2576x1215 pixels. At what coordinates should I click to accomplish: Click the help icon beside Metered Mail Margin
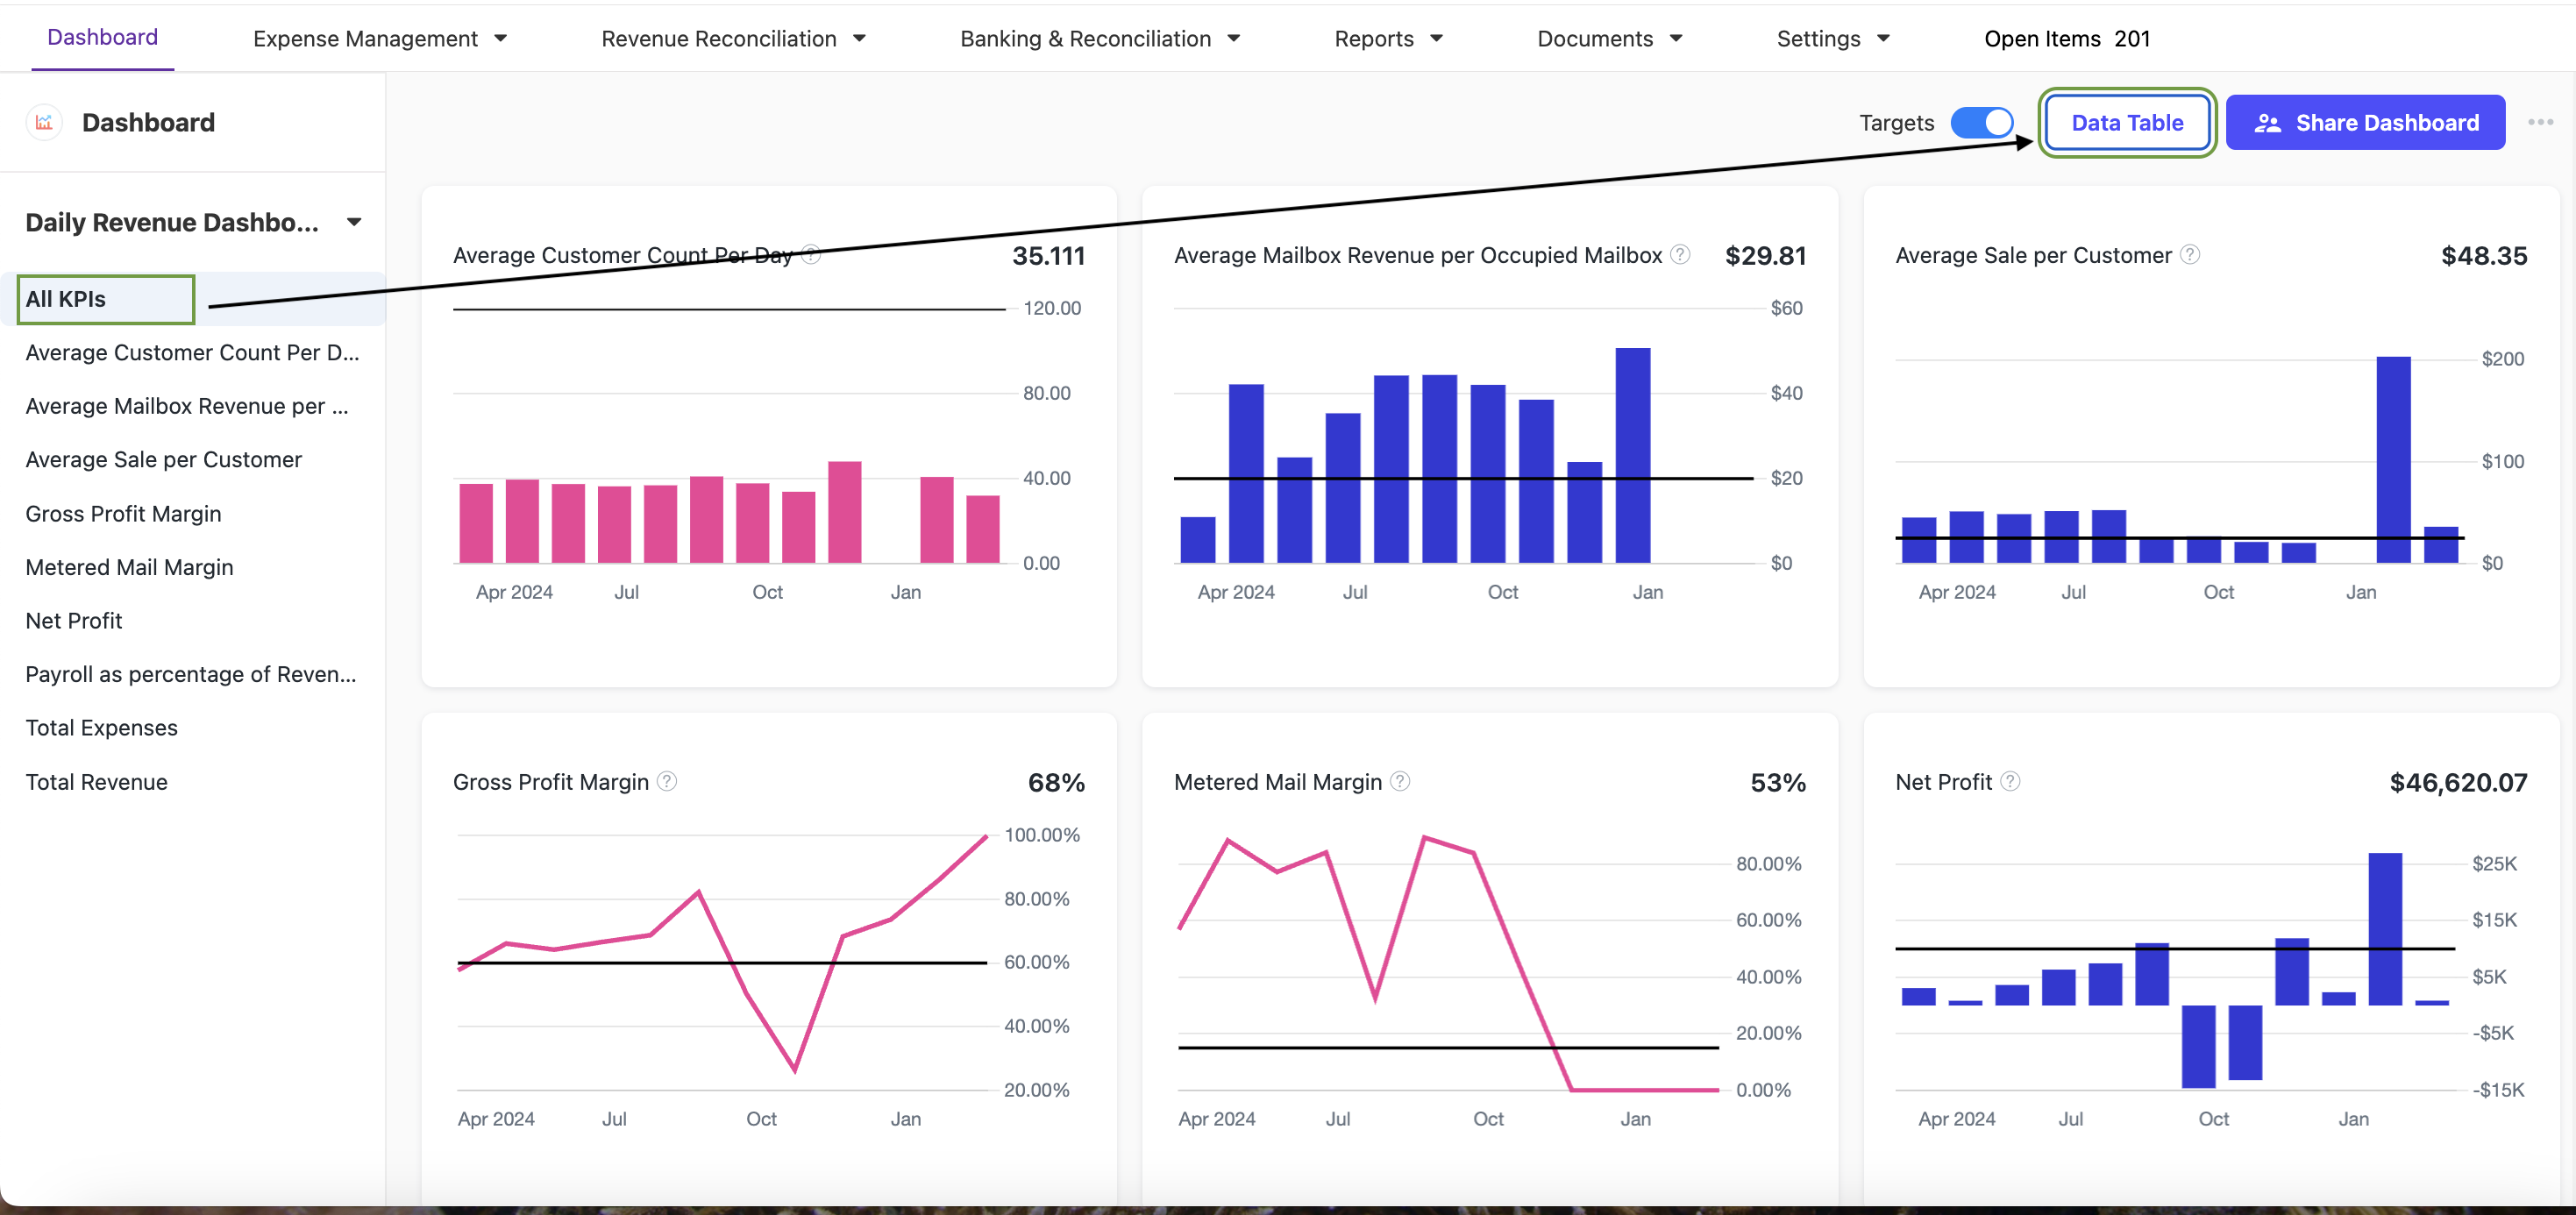pos(1400,782)
